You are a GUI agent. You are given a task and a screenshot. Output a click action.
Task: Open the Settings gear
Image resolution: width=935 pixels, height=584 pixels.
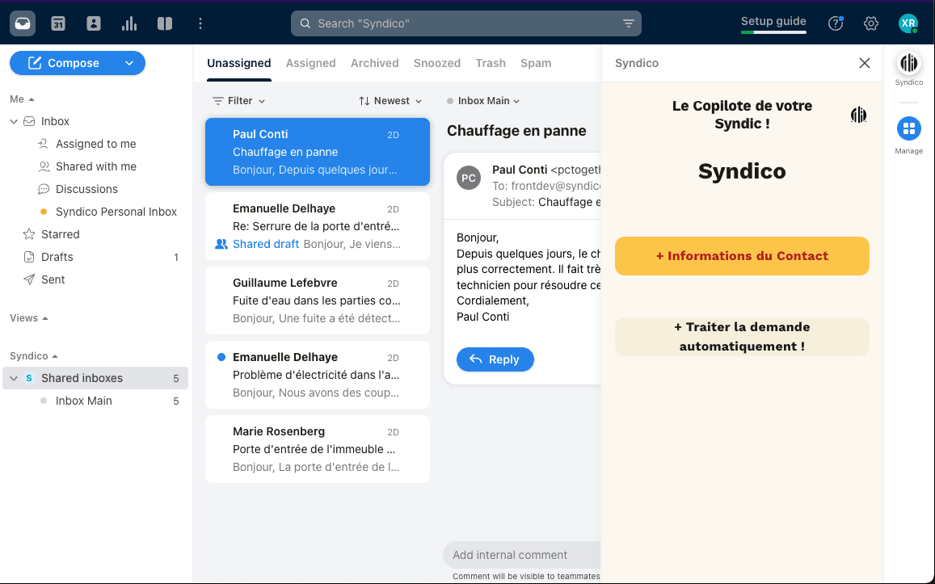click(870, 23)
